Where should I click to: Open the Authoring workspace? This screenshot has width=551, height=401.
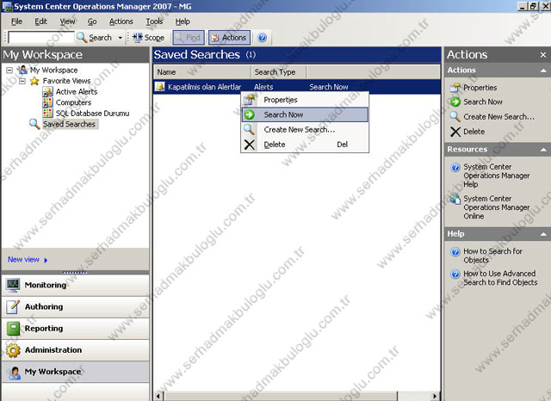click(x=75, y=307)
